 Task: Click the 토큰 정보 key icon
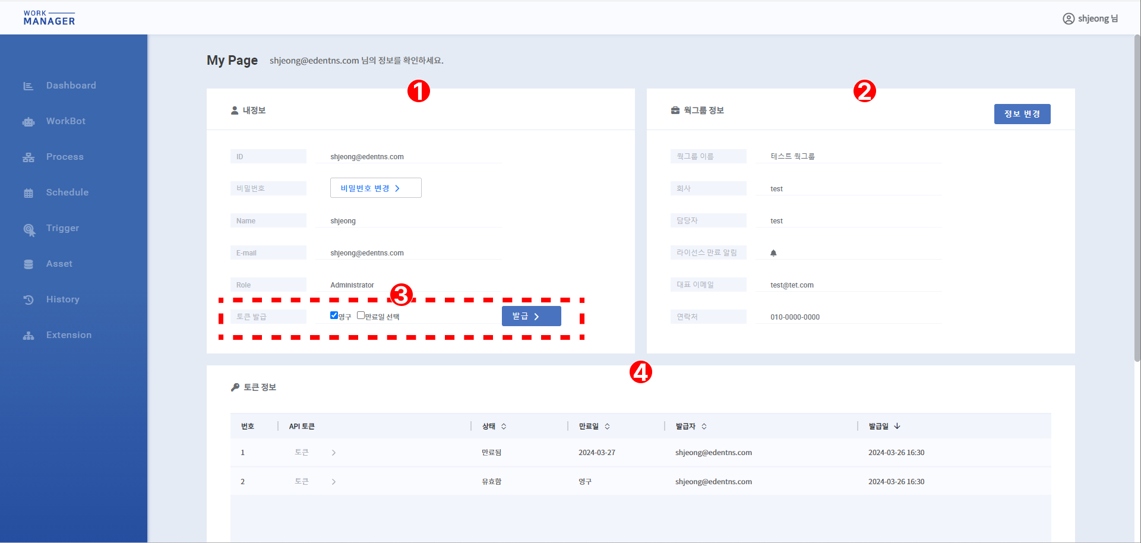[x=235, y=387]
